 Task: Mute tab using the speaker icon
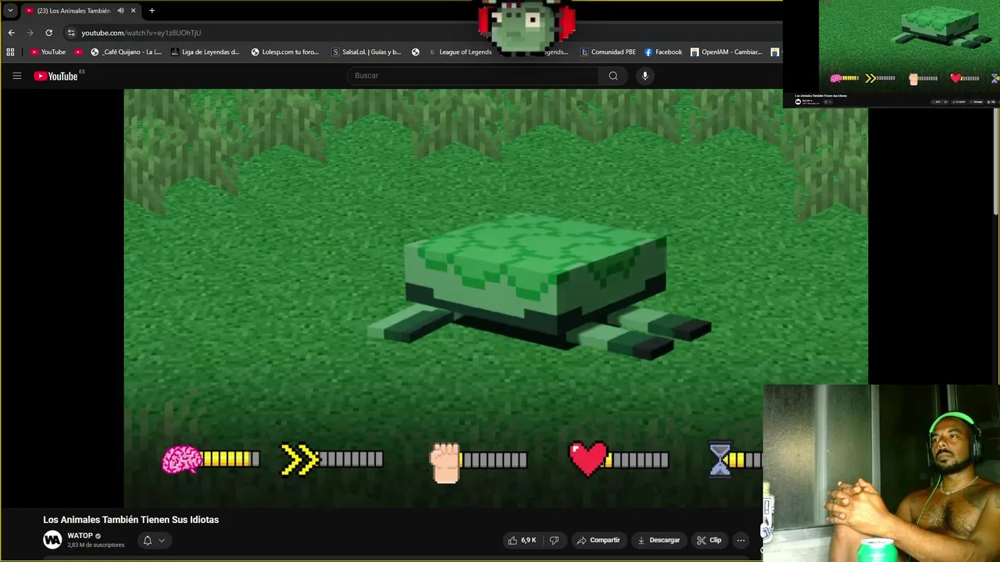tap(120, 10)
